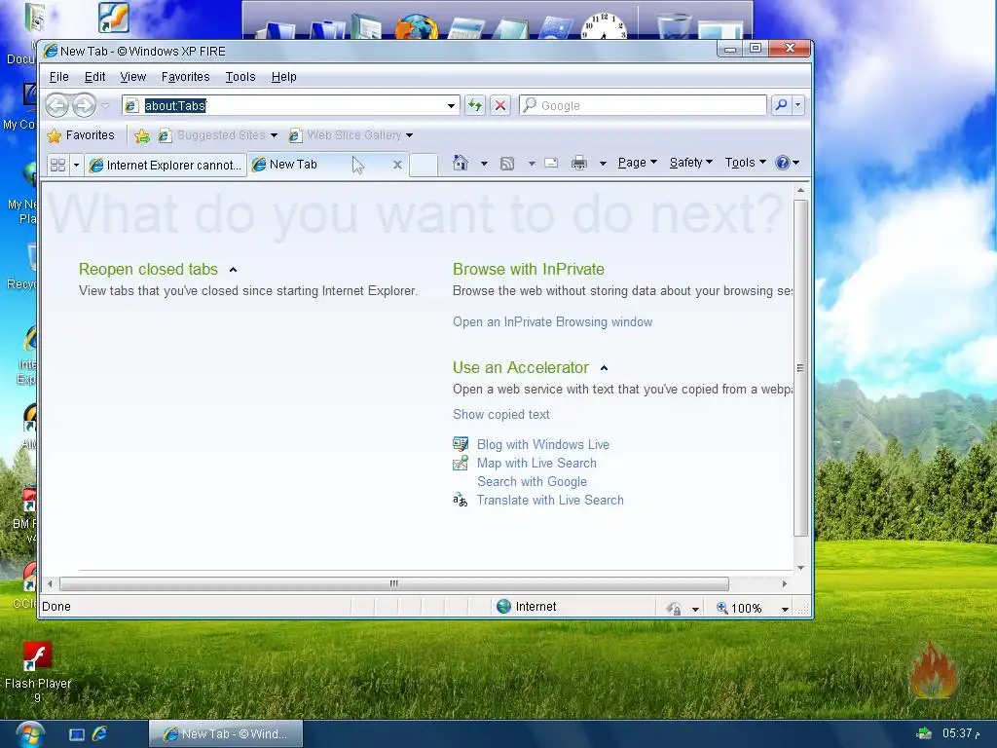
Task: Click the Blog with Windows Live icon
Action: pos(461,444)
